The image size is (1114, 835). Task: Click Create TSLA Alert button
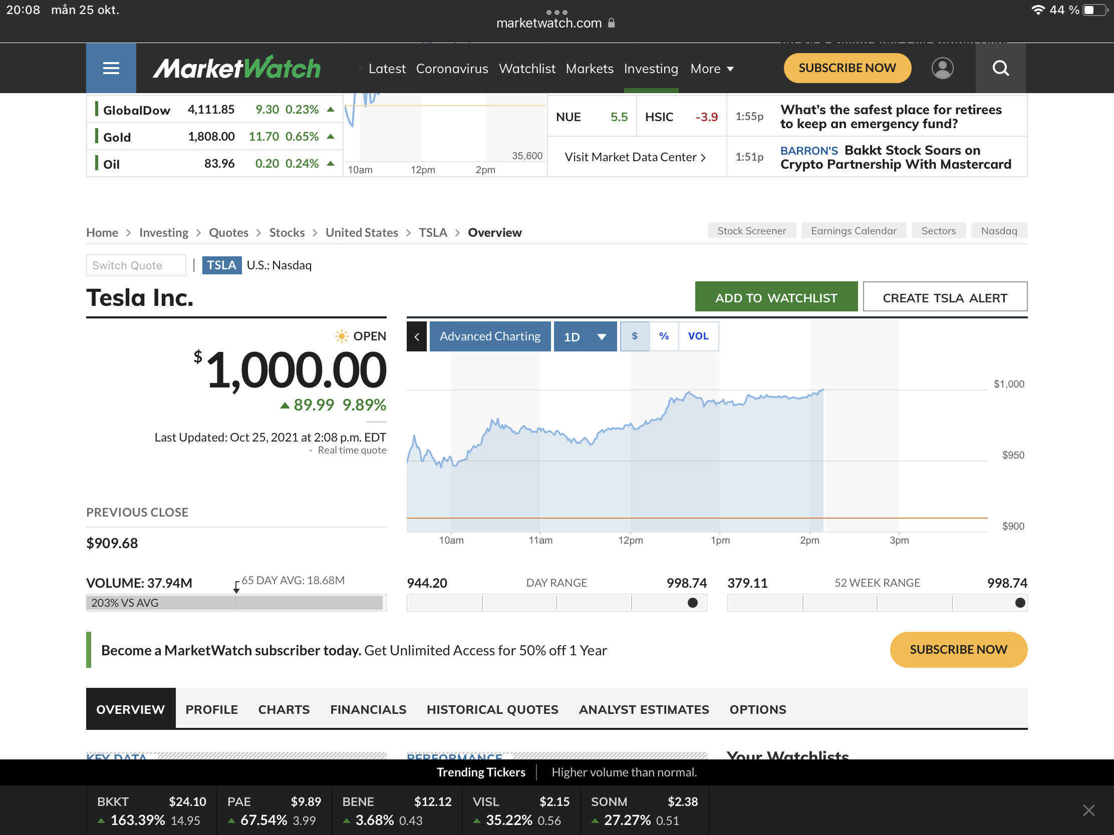tap(945, 297)
